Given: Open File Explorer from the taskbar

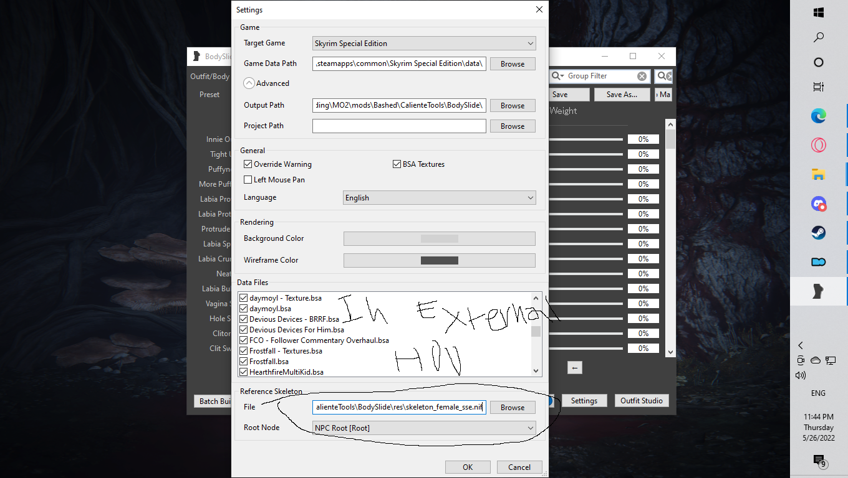Looking at the screenshot, I should pos(819,175).
